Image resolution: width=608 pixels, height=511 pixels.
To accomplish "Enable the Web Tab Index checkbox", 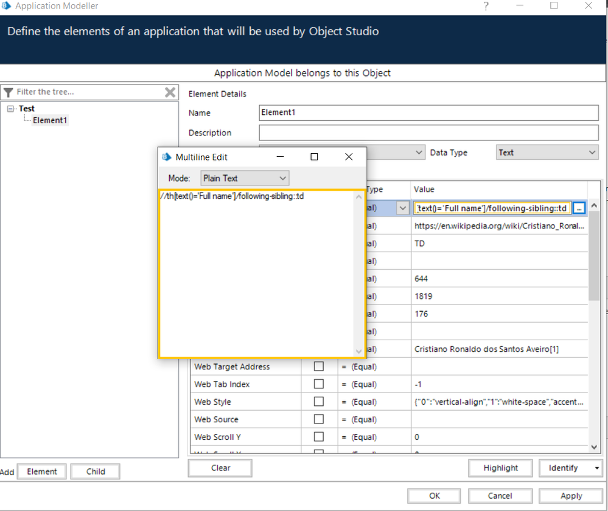I will (x=318, y=385).
